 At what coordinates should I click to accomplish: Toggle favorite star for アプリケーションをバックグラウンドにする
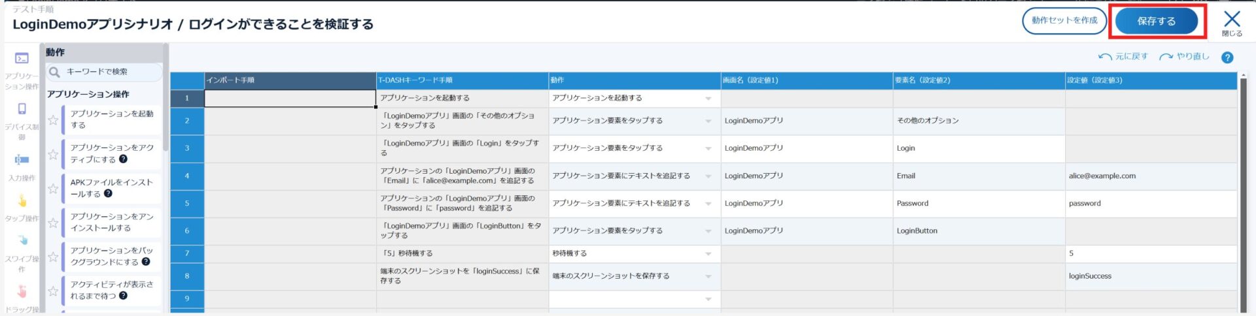pos(53,257)
